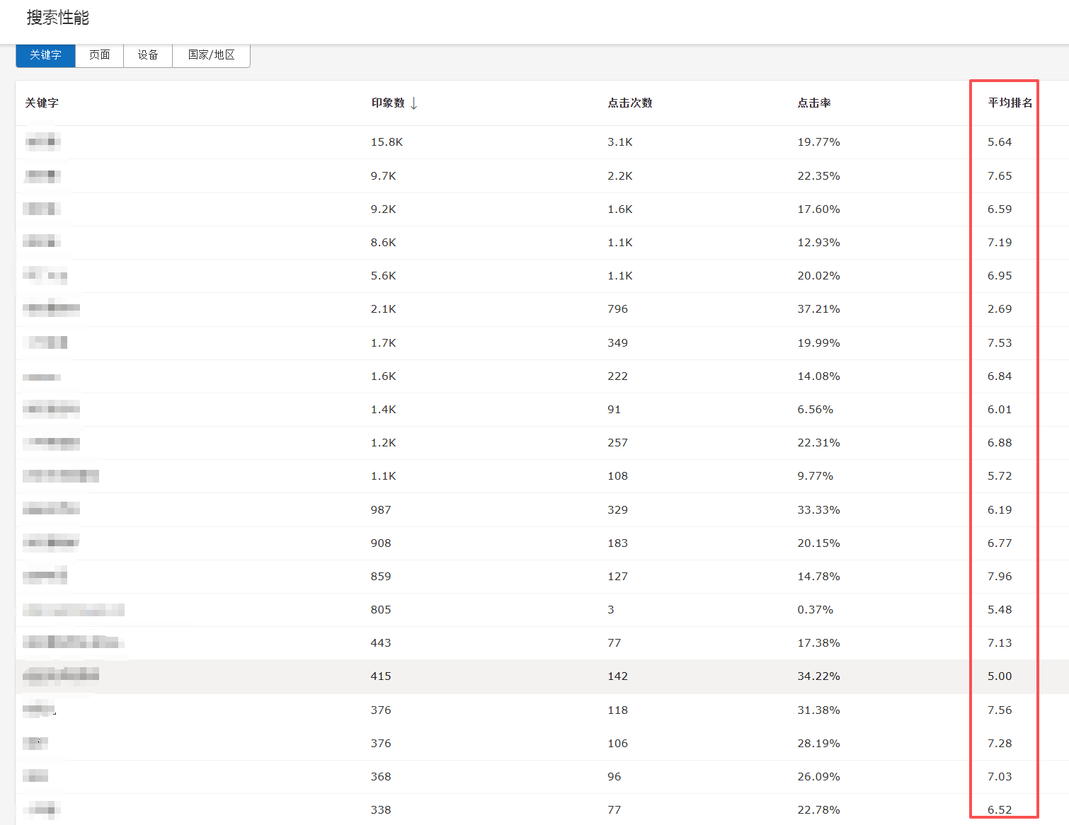Switch to the 关键字 tab
The image size is (1069, 825).
(x=45, y=55)
